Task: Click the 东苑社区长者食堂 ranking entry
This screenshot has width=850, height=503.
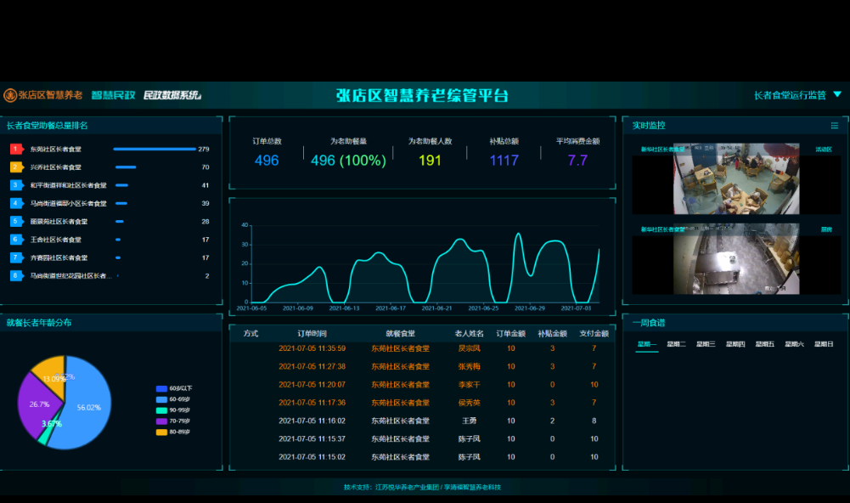Action: (x=56, y=150)
